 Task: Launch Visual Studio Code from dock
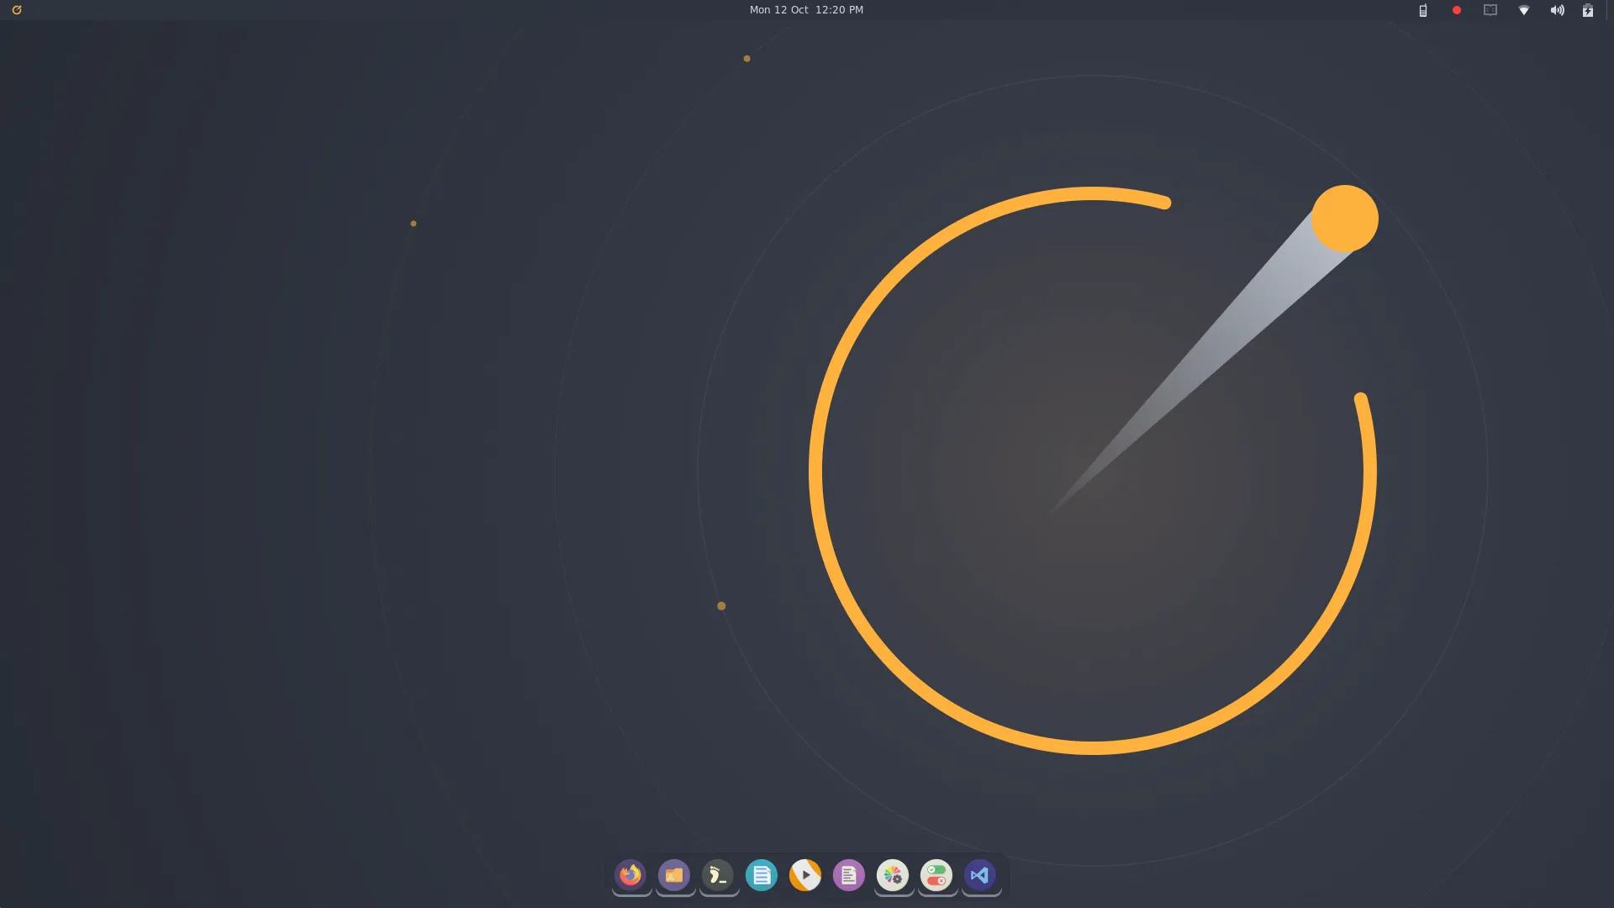pos(980,875)
